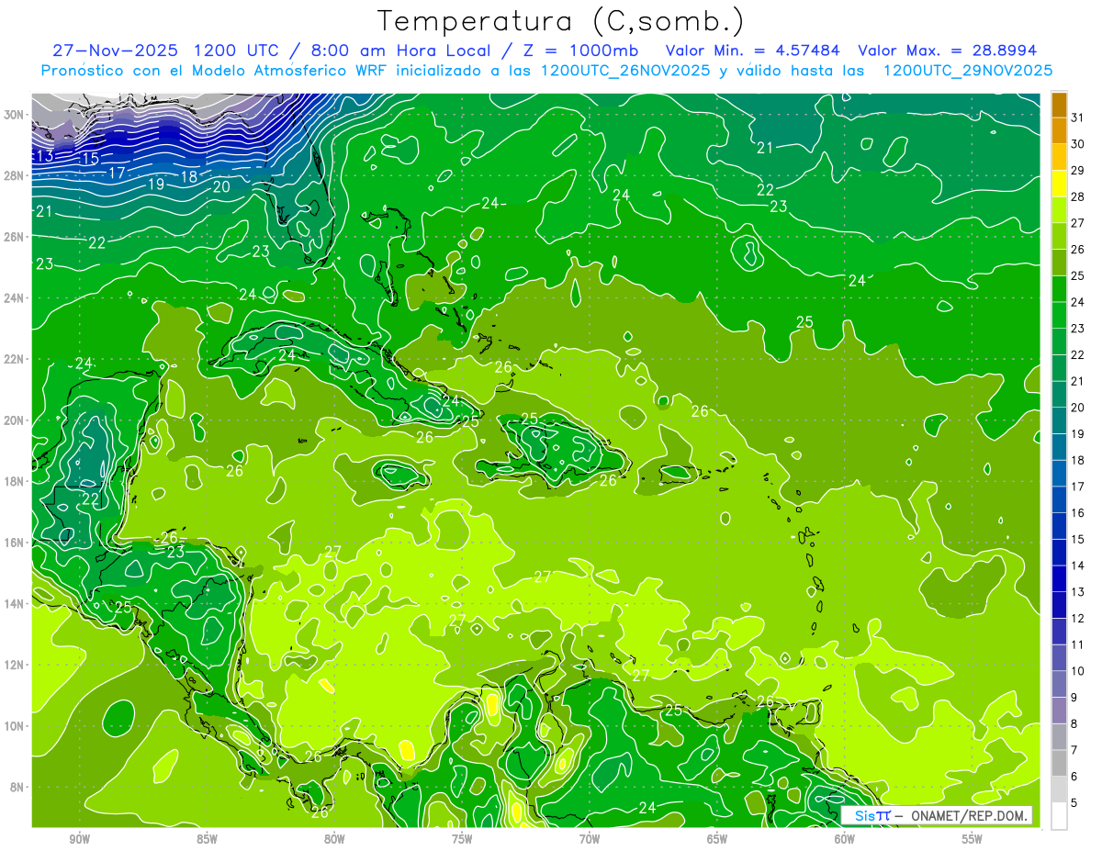Click the '20N' latitude axis label
This screenshot has width=1102, height=851.
[x=15, y=420]
